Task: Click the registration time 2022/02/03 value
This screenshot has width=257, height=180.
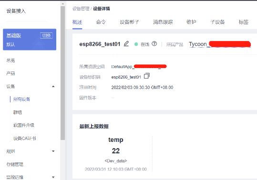Action: coord(142,88)
